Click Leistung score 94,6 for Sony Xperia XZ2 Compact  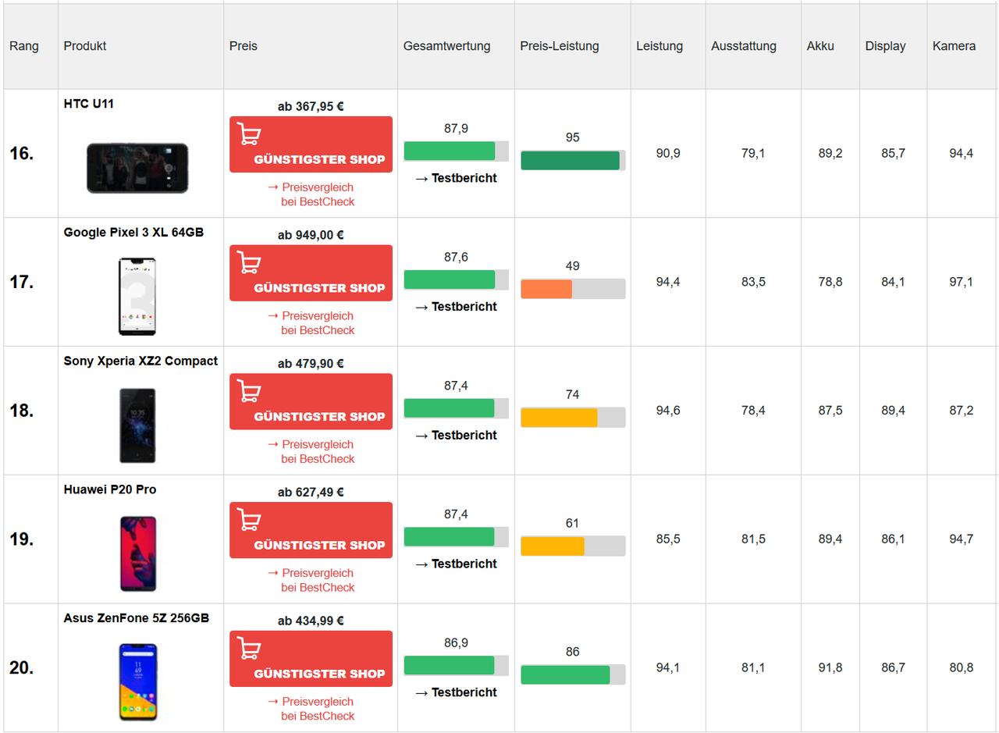[668, 411]
